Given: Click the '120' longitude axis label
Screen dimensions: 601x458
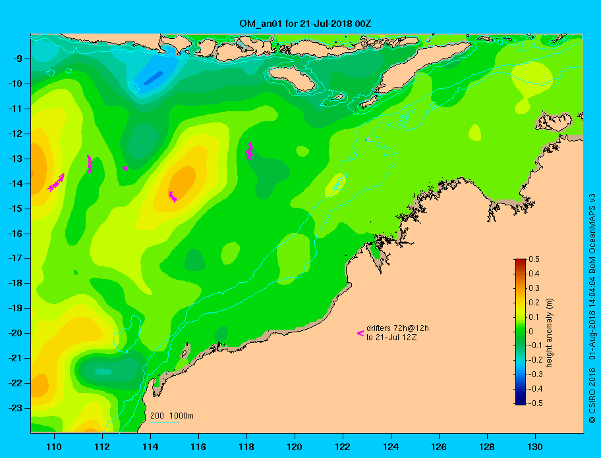Looking at the screenshot, I should coord(295,447).
